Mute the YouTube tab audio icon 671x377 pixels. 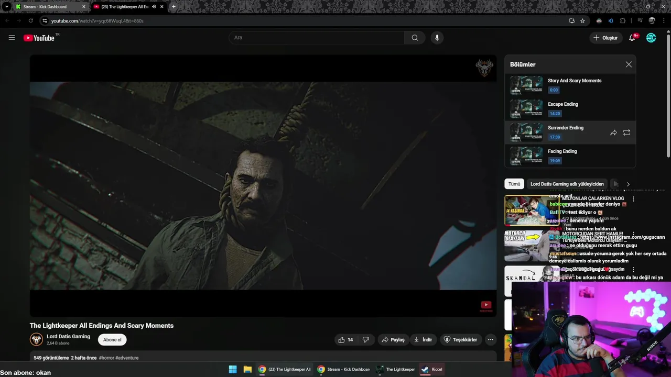154,7
